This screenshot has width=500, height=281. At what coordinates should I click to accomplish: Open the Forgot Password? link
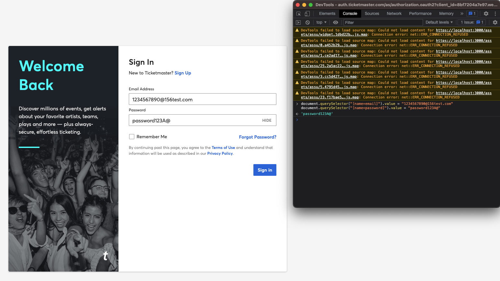coord(258,137)
